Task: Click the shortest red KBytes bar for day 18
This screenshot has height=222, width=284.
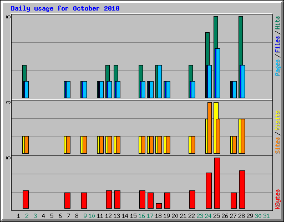Action: 159,206
